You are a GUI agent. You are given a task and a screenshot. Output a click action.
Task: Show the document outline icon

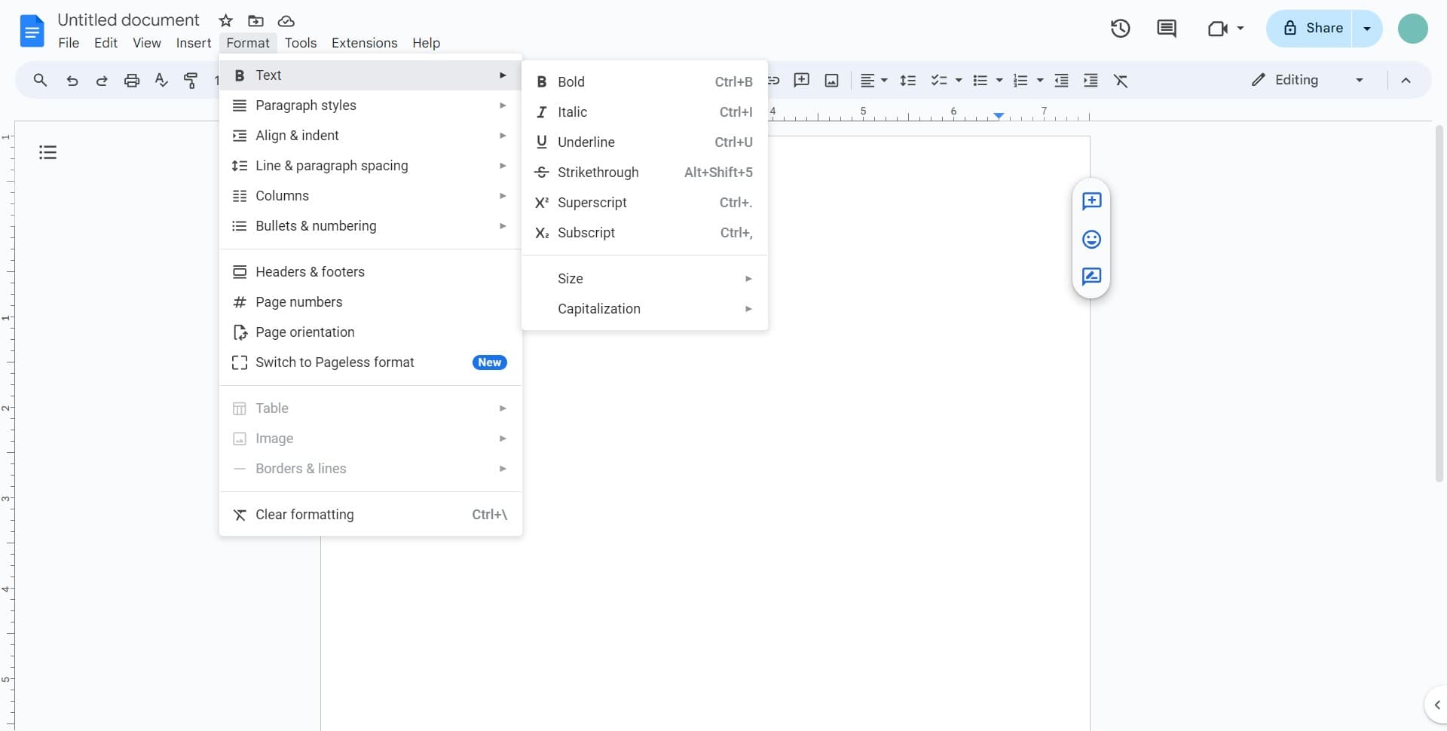click(x=47, y=153)
